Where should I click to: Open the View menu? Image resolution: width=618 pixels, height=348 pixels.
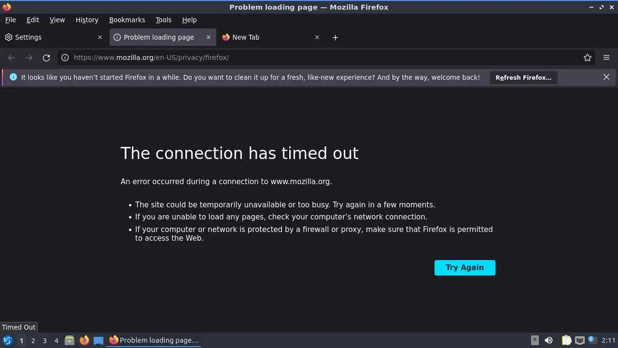coord(57,20)
